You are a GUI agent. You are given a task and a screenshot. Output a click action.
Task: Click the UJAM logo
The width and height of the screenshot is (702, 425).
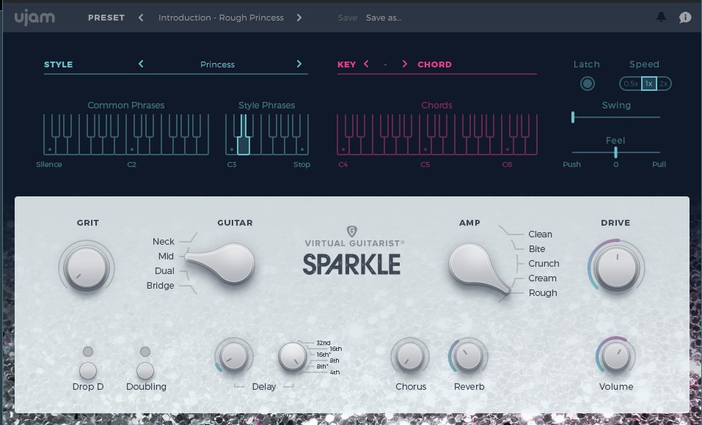click(34, 18)
